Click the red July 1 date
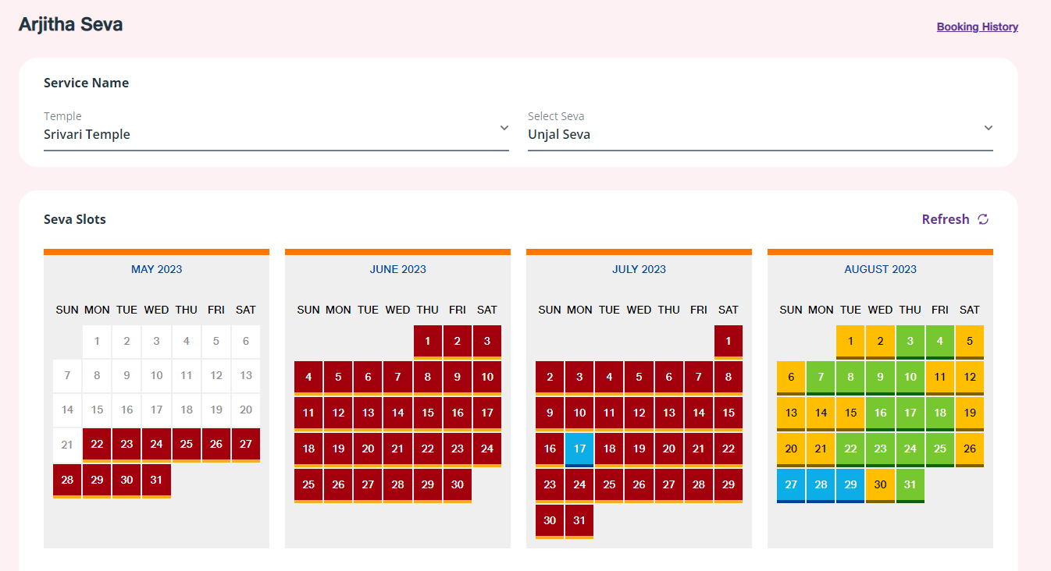1051x571 pixels. point(729,342)
